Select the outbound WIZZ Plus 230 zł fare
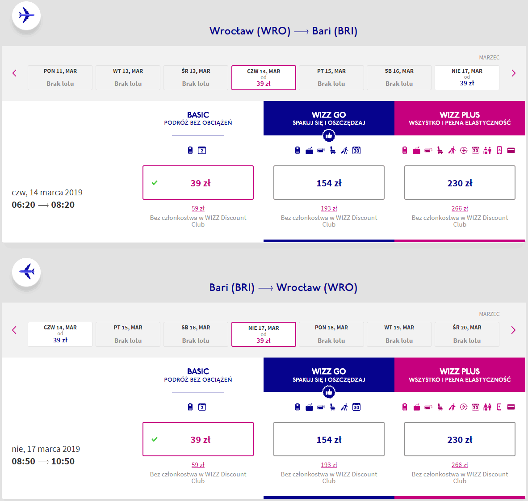Viewport: 528px width, 501px height. 460,183
